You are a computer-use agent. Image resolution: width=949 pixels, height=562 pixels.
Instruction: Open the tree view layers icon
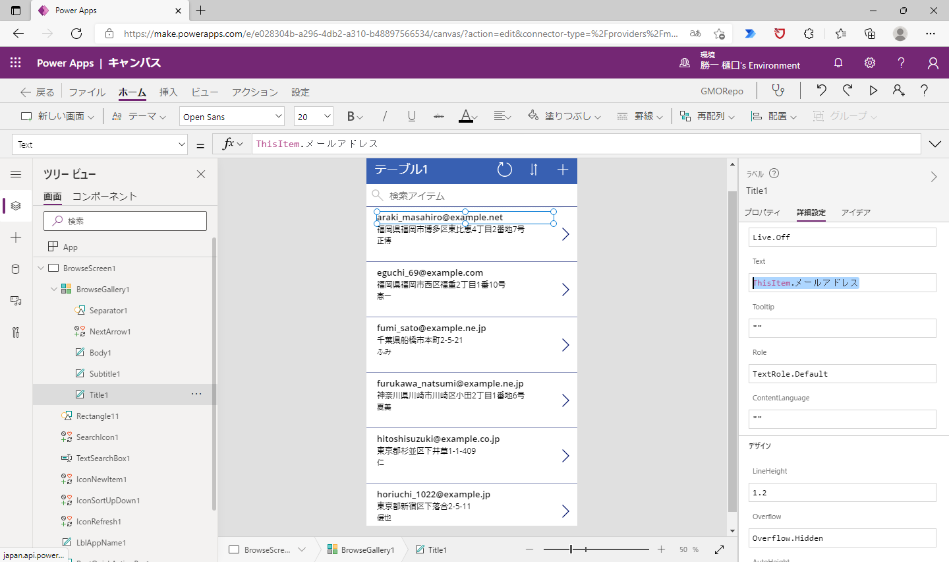tap(16, 206)
